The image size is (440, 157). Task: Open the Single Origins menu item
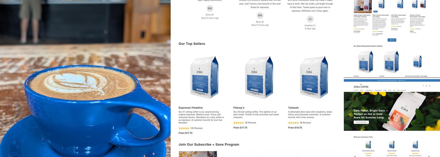pyautogui.click(x=378, y=90)
